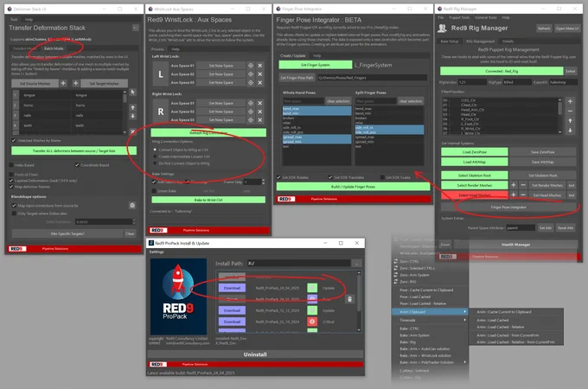
Task: Remove mesh row with X icon in Deformer Stack
Action: point(133,131)
